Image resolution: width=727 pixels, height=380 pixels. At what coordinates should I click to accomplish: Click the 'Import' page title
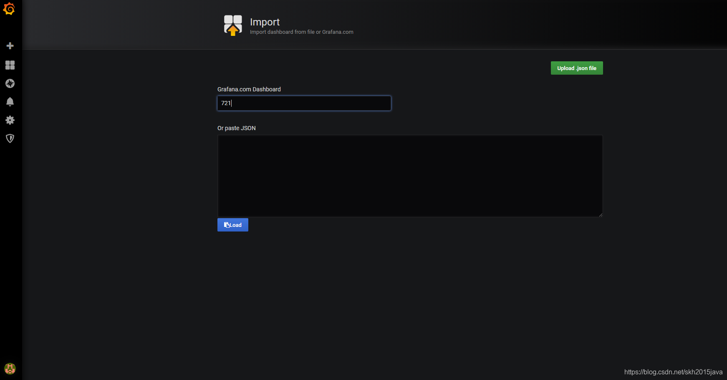[265, 22]
